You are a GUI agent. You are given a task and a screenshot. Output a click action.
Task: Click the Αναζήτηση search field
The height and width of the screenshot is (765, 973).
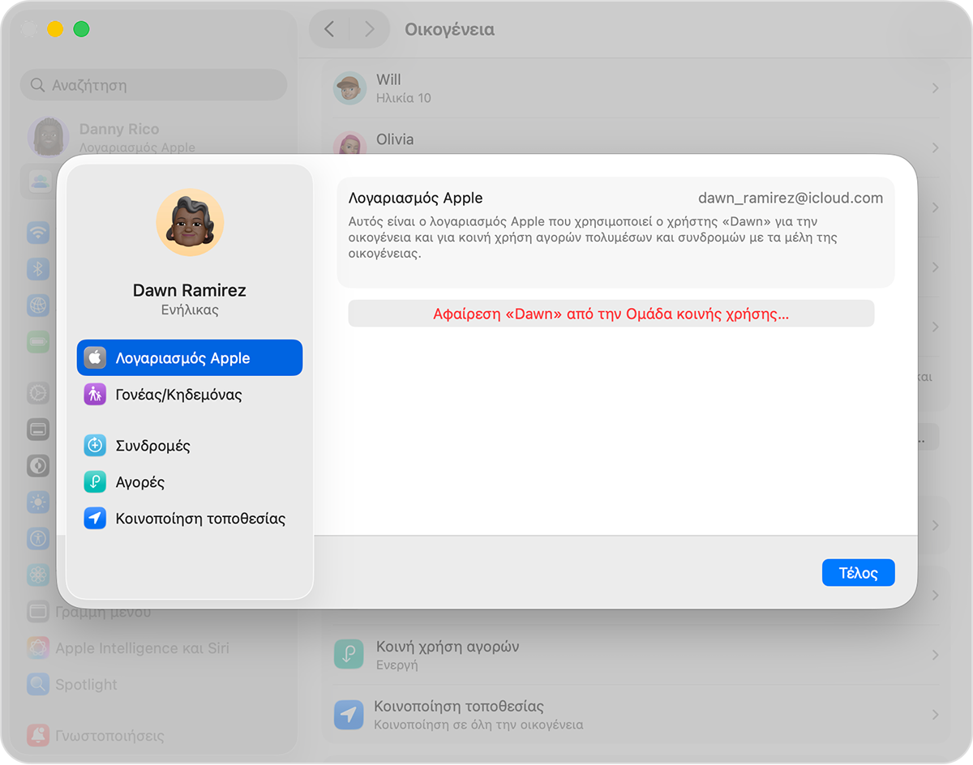point(153,85)
